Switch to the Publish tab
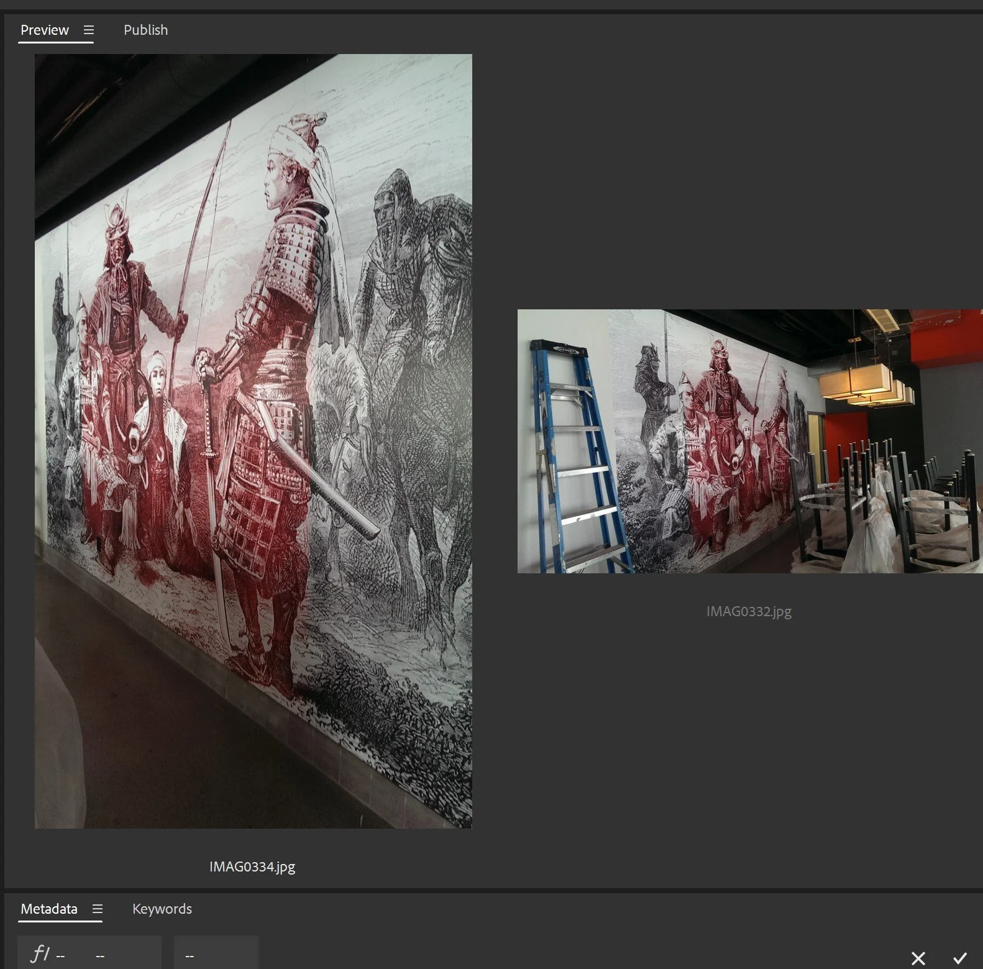Viewport: 983px width, 969px height. 145,30
